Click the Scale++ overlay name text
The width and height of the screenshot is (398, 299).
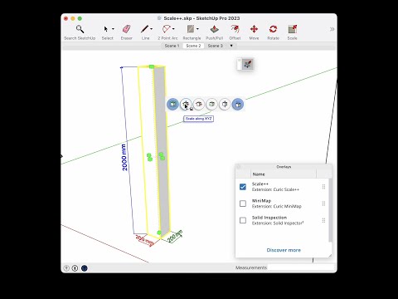click(x=260, y=184)
